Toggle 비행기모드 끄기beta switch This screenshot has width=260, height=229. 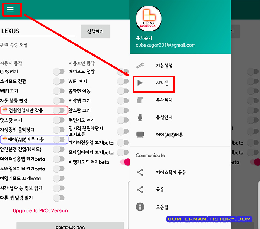(x=59, y=178)
